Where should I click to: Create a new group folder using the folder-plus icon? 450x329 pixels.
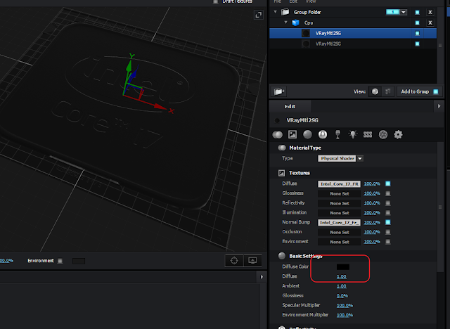coord(279,91)
